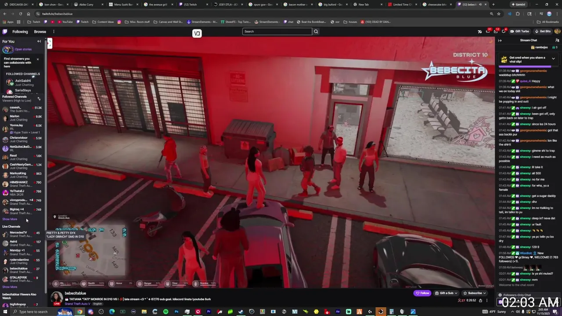Screen dimensions: 562x316
Task: Open the Twitch home logo
Action: pos(5,32)
